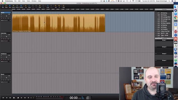Open the Hindenburg application menu
Screen dimensions: 178x100
coord(9,1)
